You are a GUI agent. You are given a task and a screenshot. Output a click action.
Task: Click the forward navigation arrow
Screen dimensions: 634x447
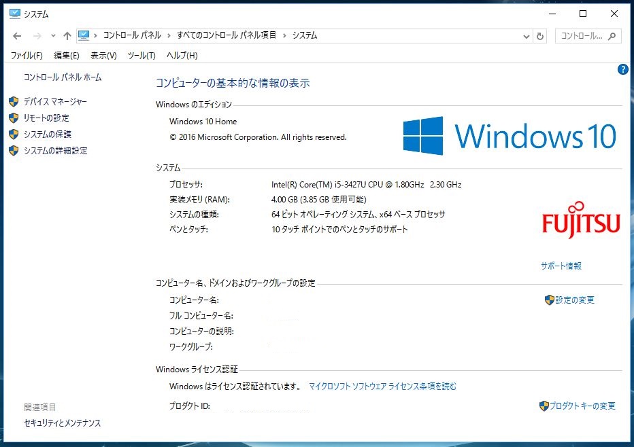(x=37, y=36)
